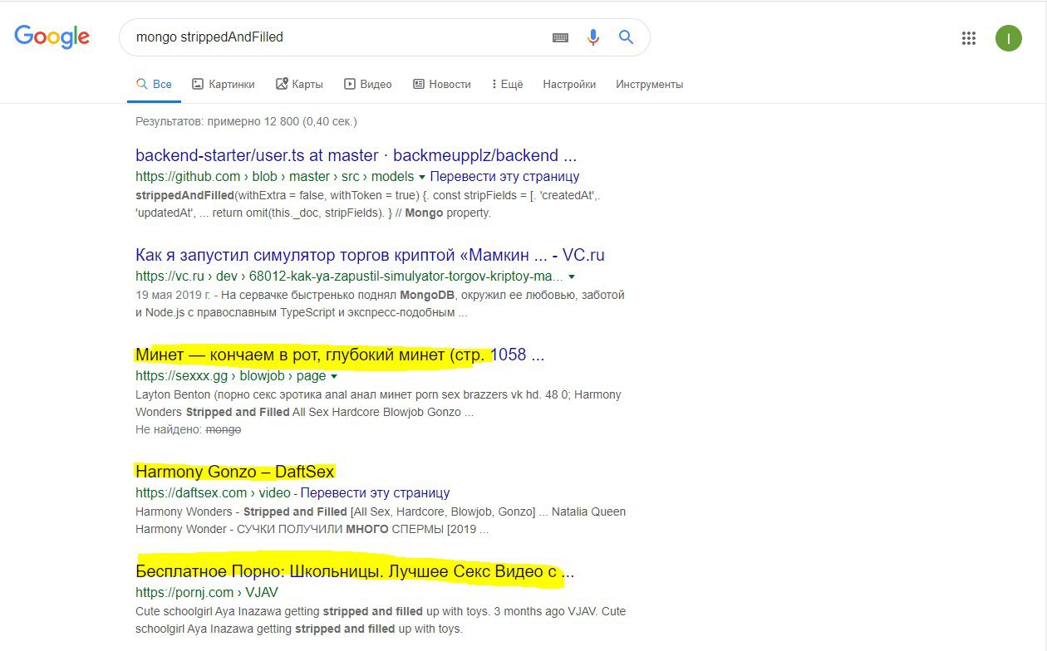Viewport: 1047px width, 651px height.
Task: Click the Результатов: примерно 12 800 stats text
Action: [246, 121]
